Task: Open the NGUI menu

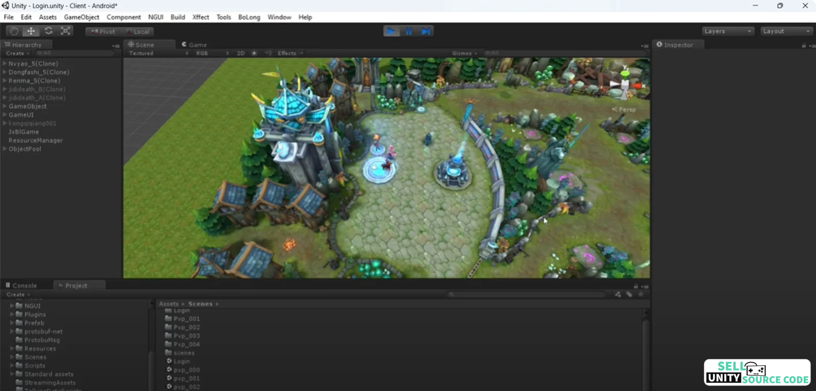Action: [x=156, y=17]
